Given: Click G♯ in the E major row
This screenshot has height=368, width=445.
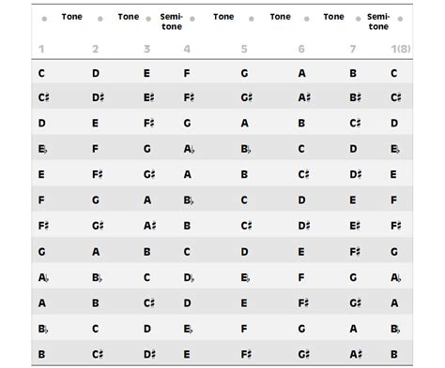Looking at the screenshot, I should click(x=149, y=174).
